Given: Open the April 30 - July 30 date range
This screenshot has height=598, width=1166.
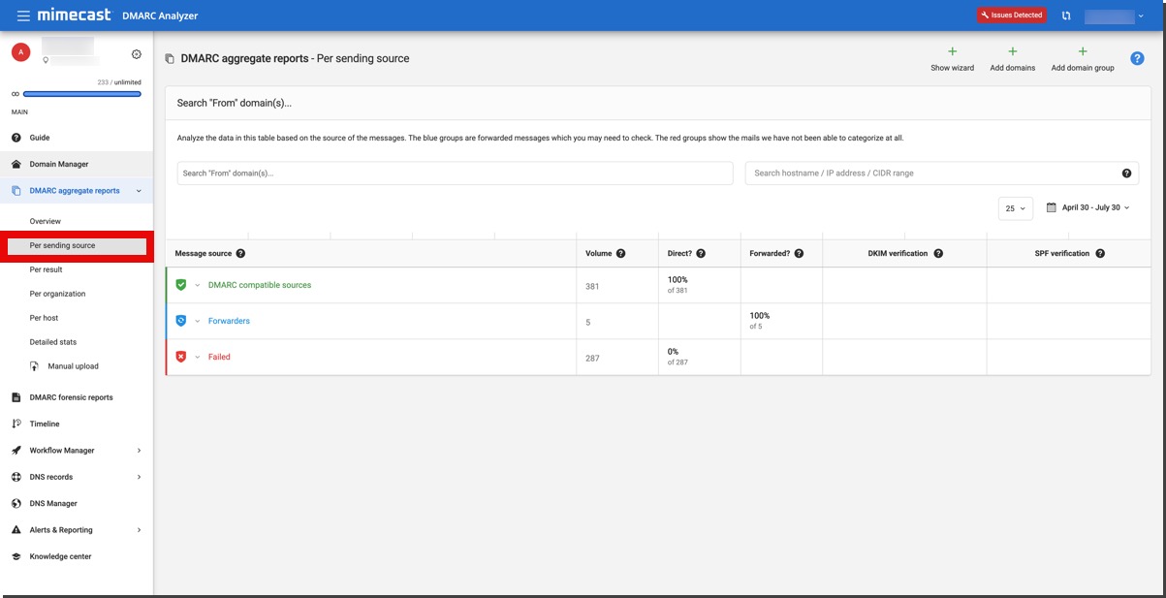Looking at the screenshot, I should (x=1087, y=207).
